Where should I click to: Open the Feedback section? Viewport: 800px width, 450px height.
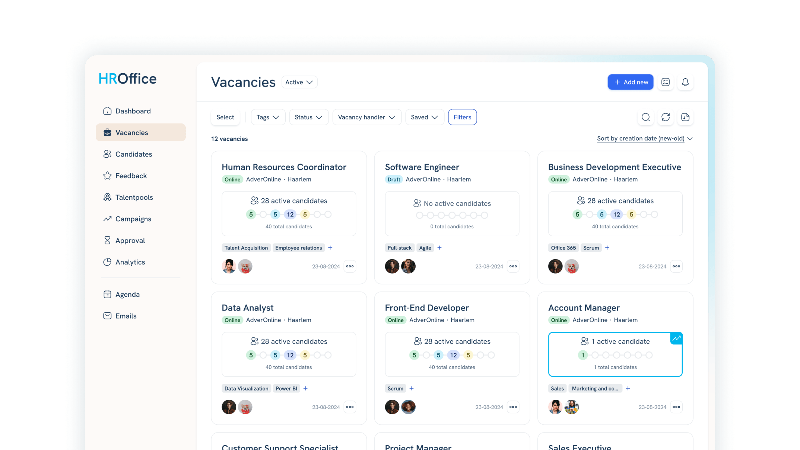tap(141, 176)
